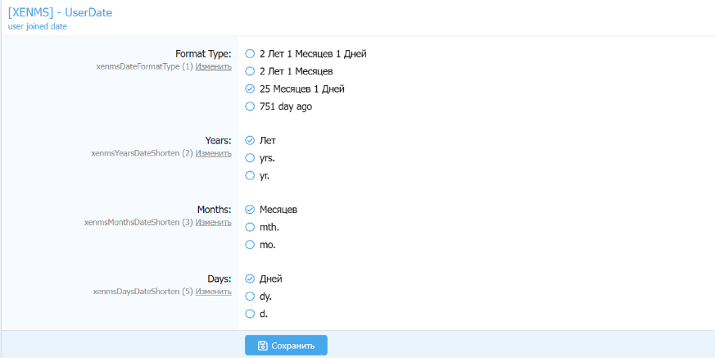
Task: Open "Изменить" link for xenmsDaysDateShorten
Action: point(213,291)
